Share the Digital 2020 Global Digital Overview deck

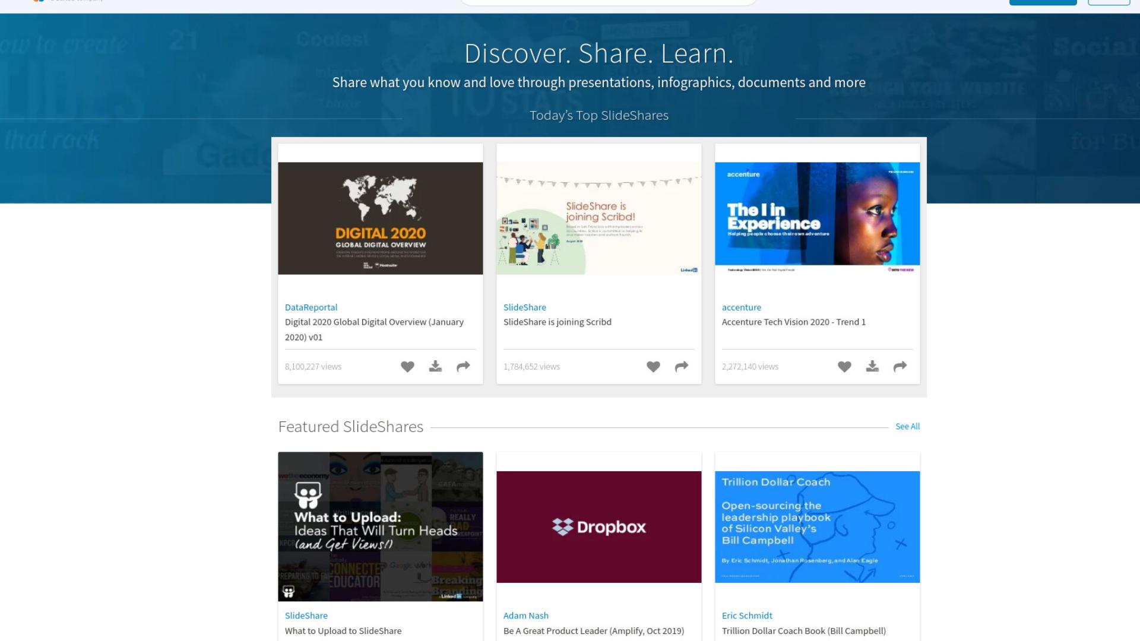click(463, 367)
